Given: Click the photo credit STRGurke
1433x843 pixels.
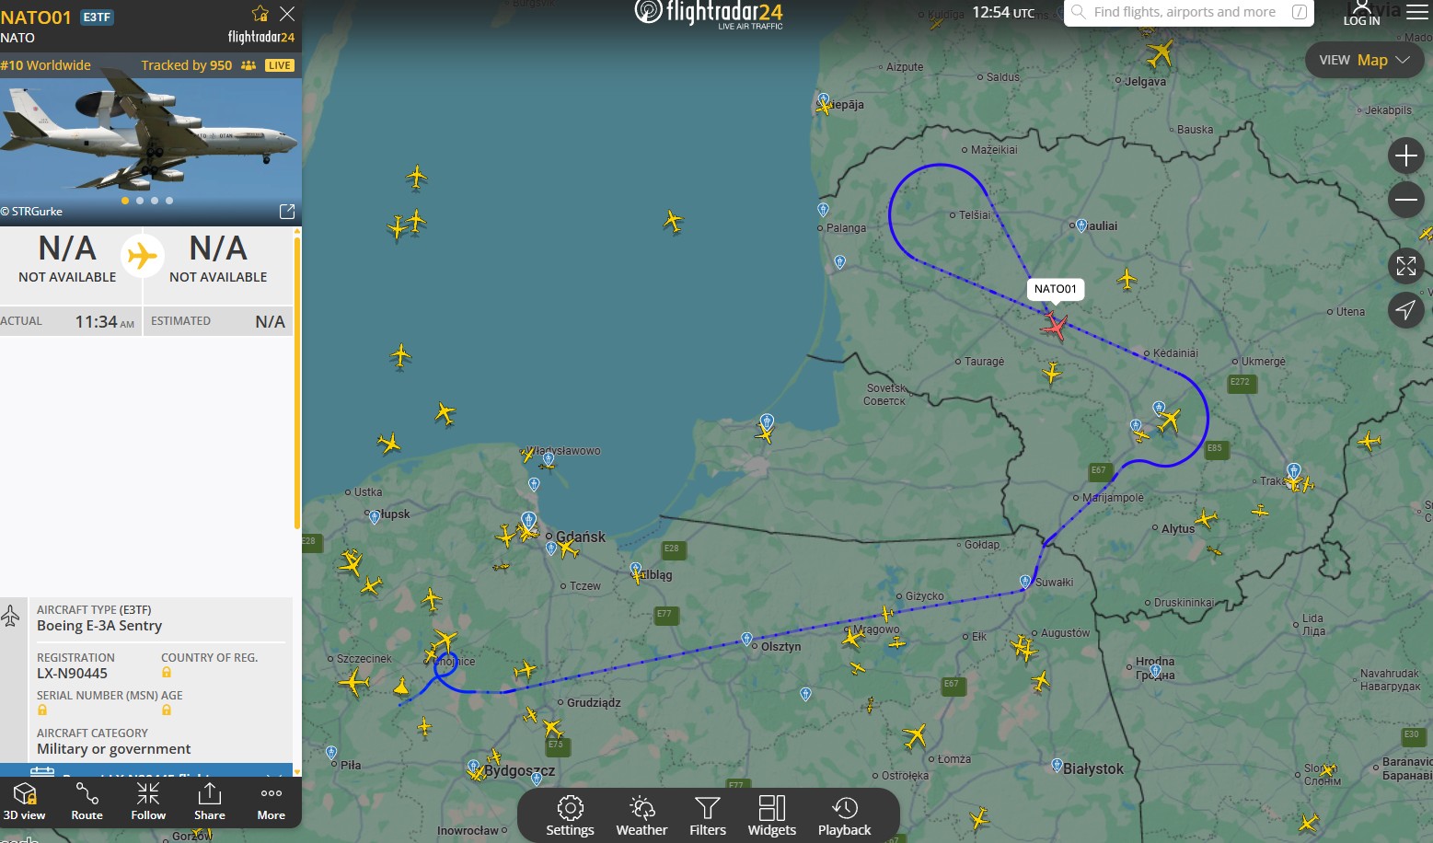Looking at the screenshot, I should pyautogui.click(x=32, y=212).
